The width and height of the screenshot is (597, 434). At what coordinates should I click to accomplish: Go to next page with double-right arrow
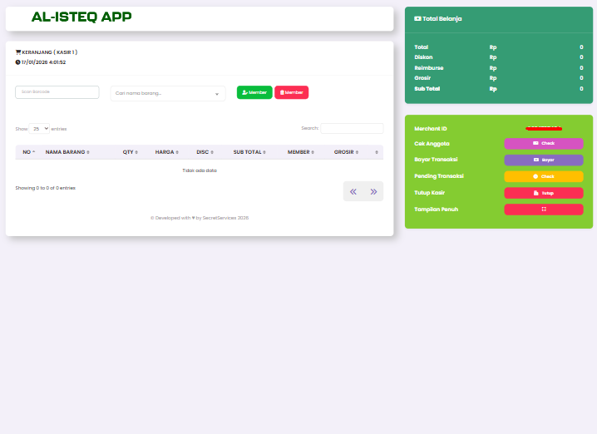tap(373, 191)
